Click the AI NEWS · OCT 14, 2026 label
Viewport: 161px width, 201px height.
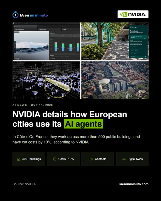(32, 105)
